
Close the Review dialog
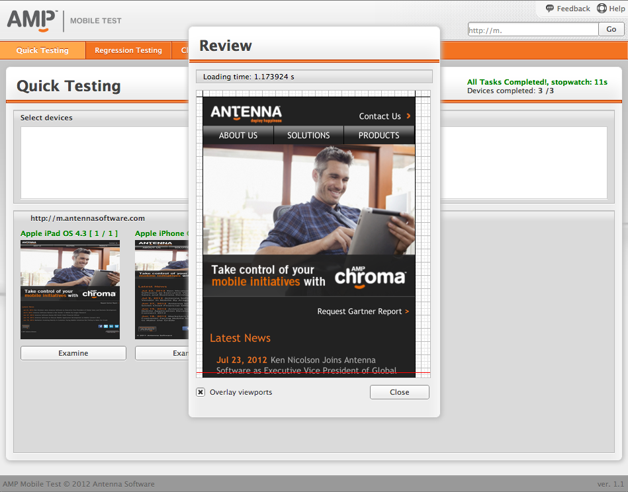tap(399, 392)
